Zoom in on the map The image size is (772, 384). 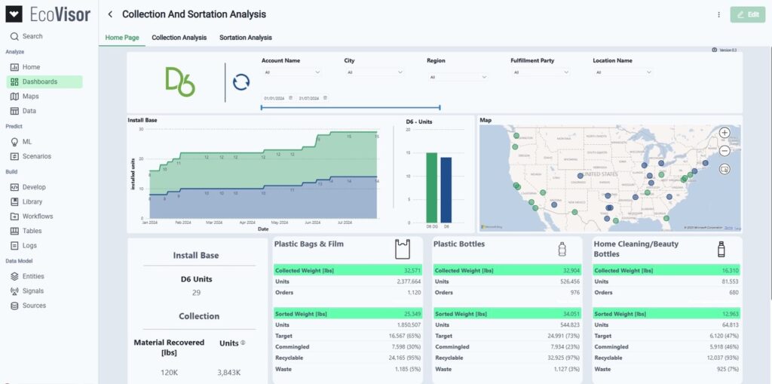tap(725, 133)
